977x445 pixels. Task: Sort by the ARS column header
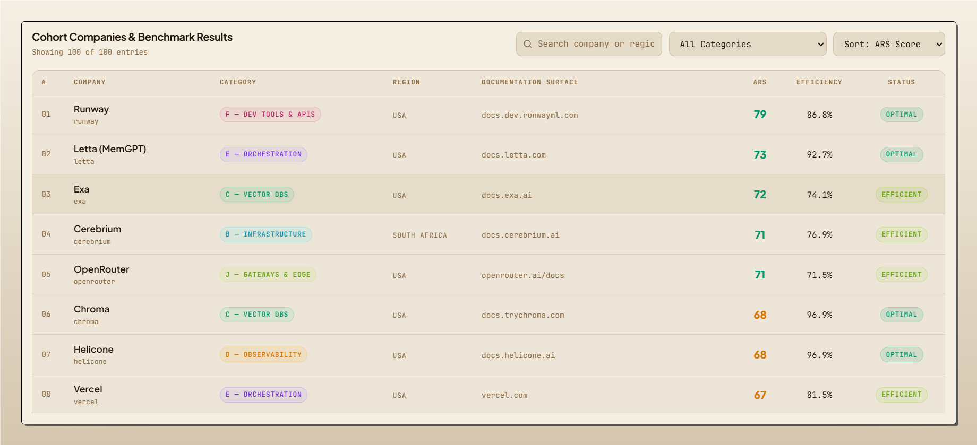(x=760, y=82)
